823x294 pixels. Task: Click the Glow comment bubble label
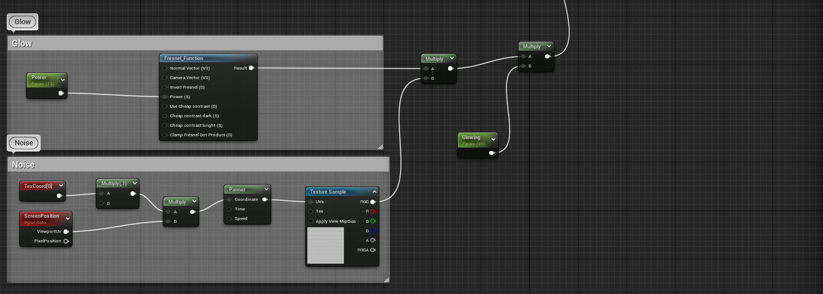23,22
